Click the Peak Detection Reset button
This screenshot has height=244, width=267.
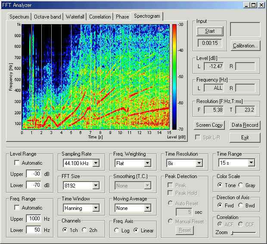(x=185, y=230)
